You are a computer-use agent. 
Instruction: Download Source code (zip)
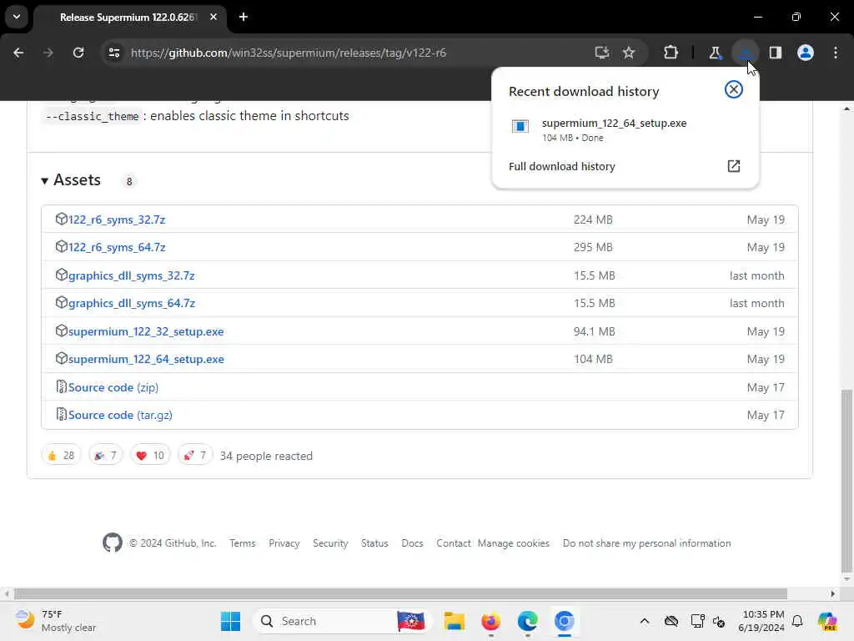pyautogui.click(x=113, y=387)
